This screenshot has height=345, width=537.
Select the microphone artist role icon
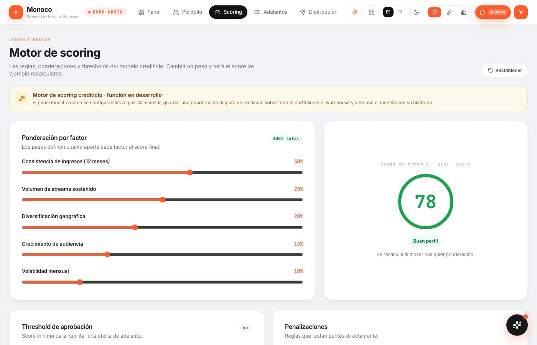pos(449,12)
